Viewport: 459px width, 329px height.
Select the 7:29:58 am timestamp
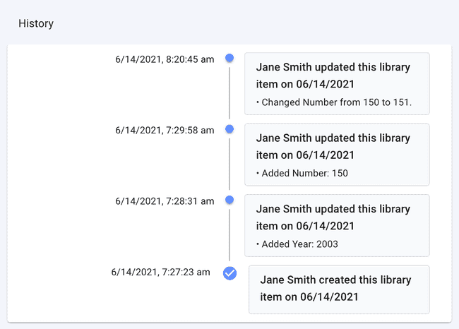[165, 130]
